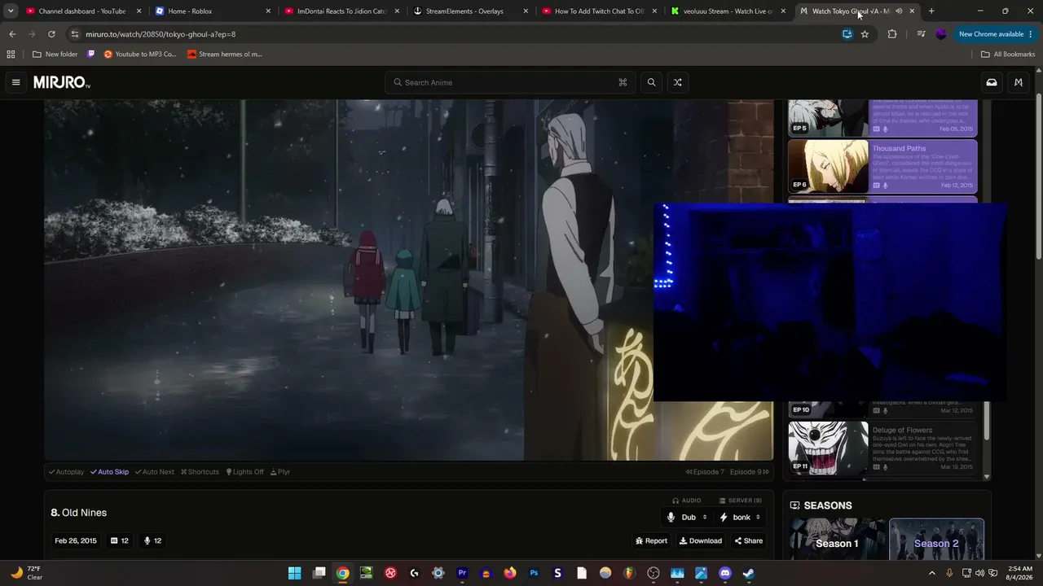Reload the page with the refresh button
Image resolution: width=1043 pixels, height=586 pixels.
pos(51,34)
